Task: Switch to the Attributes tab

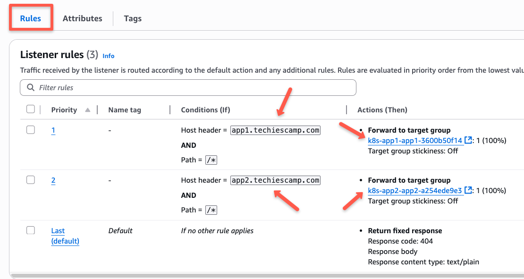Action: point(82,18)
